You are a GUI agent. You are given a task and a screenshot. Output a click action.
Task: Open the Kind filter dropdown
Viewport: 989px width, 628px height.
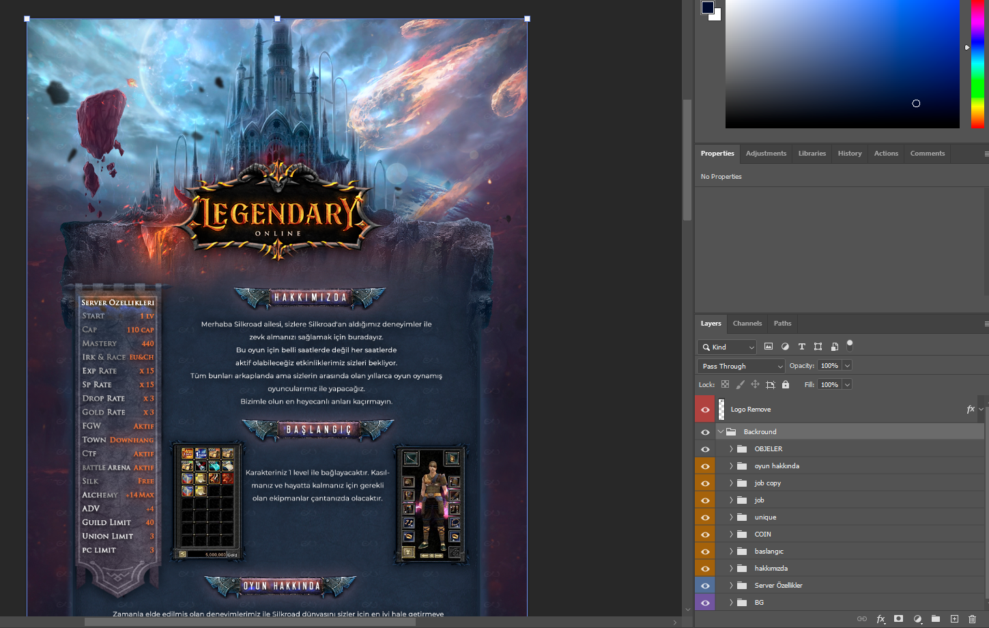pos(727,347)
